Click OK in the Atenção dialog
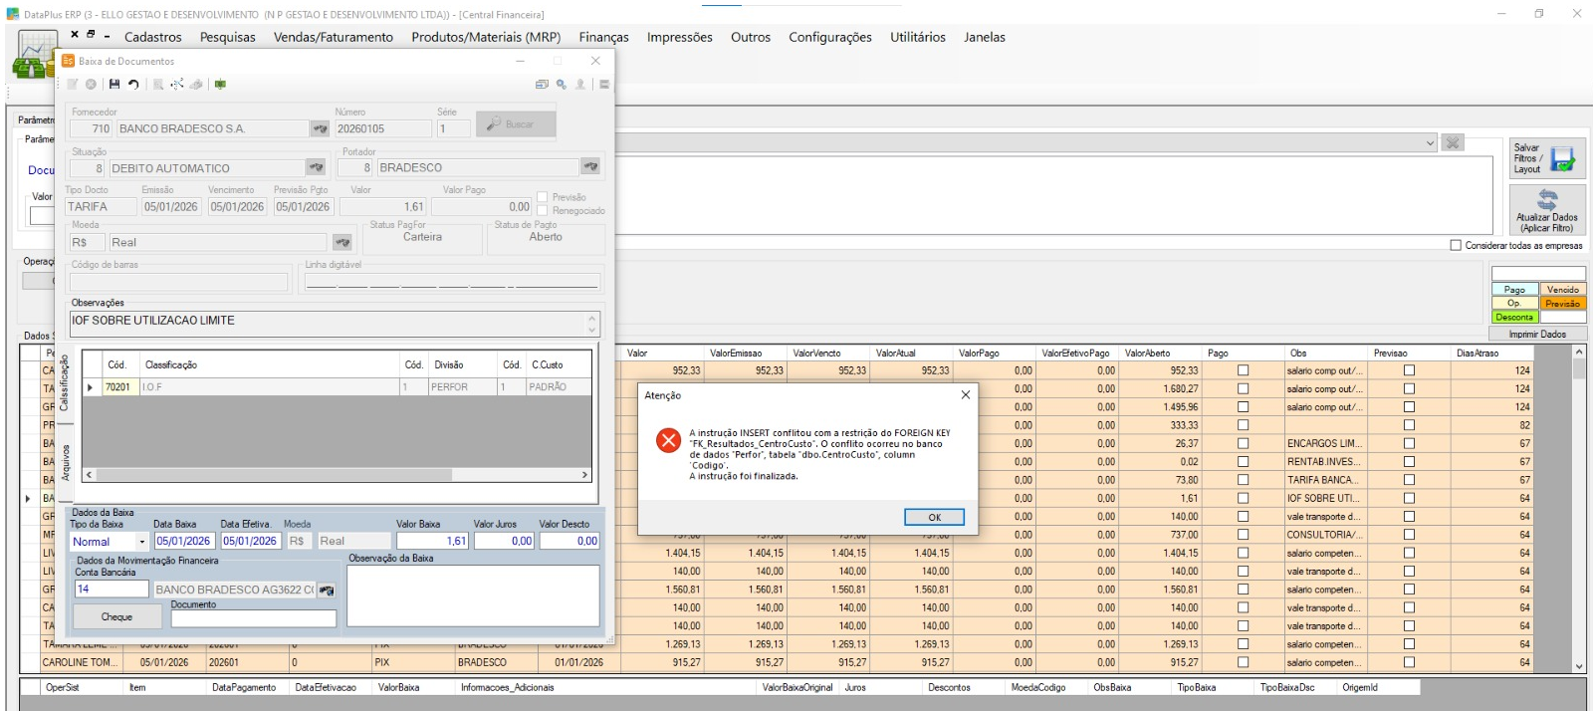 (934, 517)
